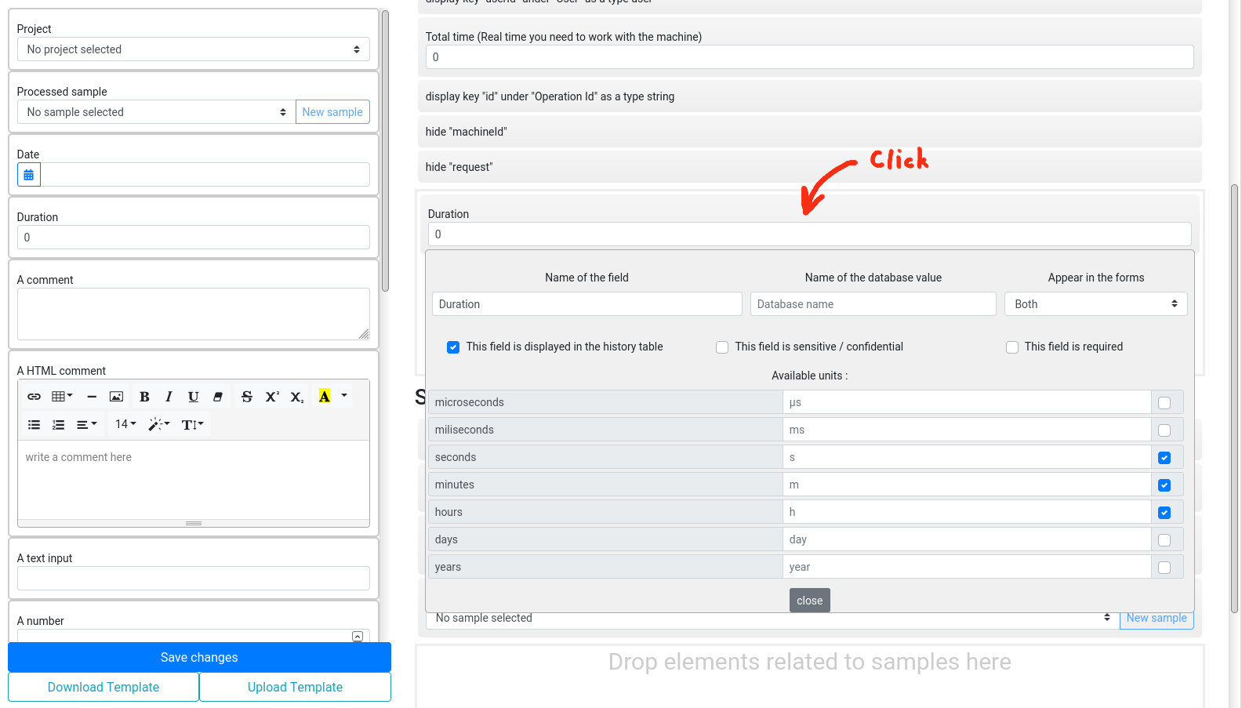The height and width of the screenshot is (708, 1242).
Task: Uncheck the seconds unit checkbox
Action: (x=1164, y=458)
